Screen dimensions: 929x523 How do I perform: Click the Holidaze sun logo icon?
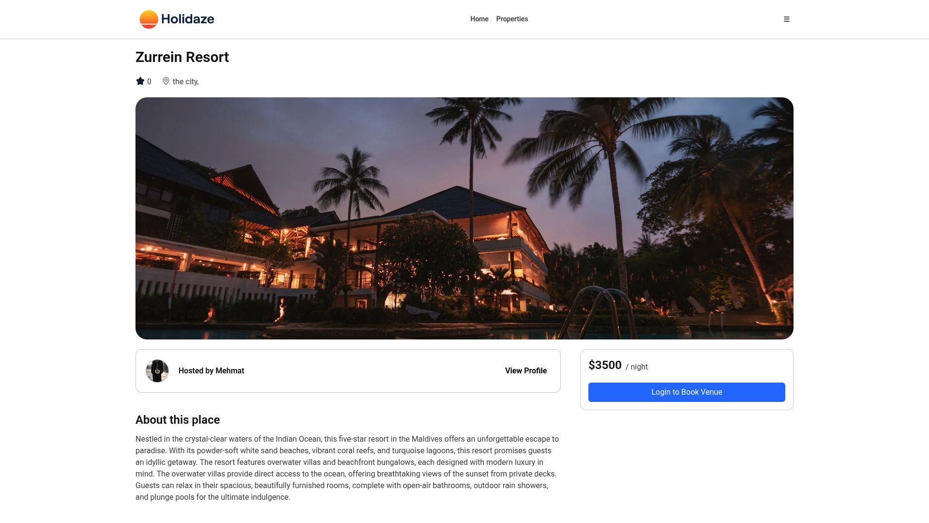(x=149, y=19)
